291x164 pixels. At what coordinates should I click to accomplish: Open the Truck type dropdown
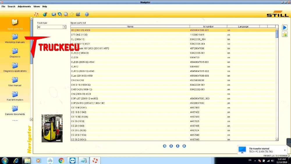(64, 27)
